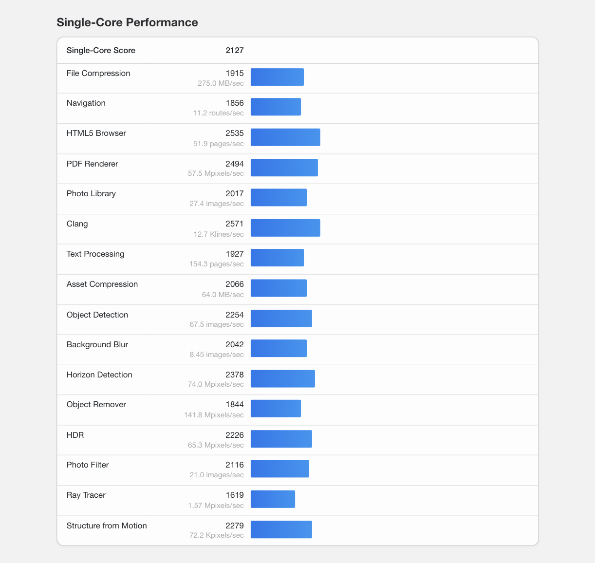Click the Photo Library score 2017

pyautogui.click(x=234, y=194)
